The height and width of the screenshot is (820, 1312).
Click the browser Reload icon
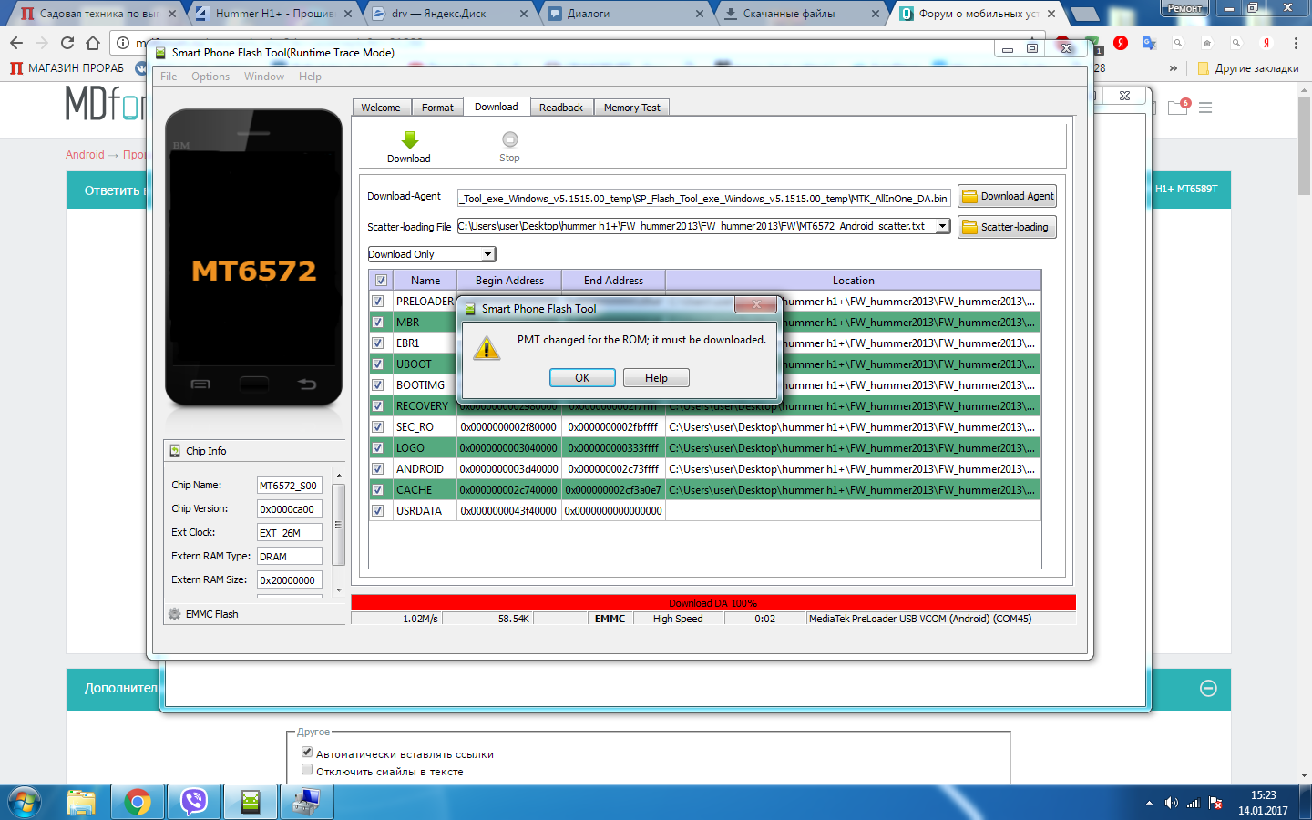pyautogui.click(x=67, y=43)
